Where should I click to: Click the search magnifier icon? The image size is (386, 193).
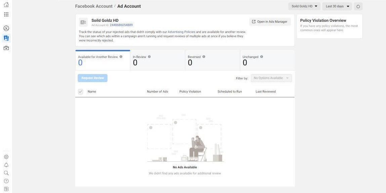6,173
